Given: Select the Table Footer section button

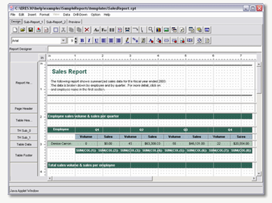Looking at the screenshot, I should [23, 155].
